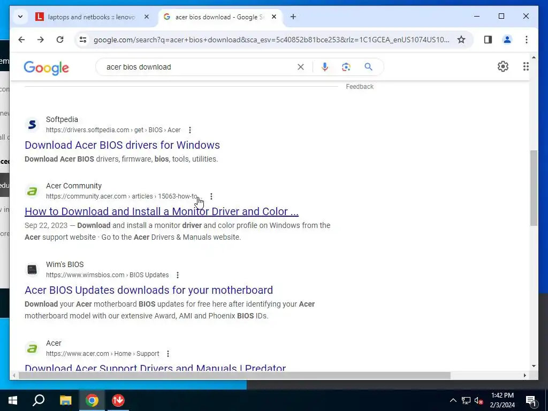Image resolution: width=548 pixels, height=411 pixels.
Task: Click the horizontal scrollbar thumb
Action: click(x=234, y=375)
